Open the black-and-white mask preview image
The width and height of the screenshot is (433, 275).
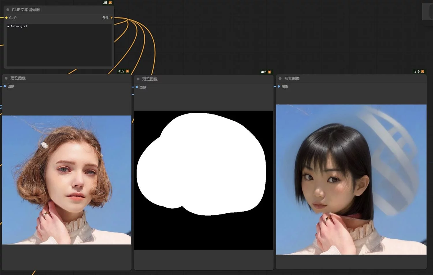(204, 180)
